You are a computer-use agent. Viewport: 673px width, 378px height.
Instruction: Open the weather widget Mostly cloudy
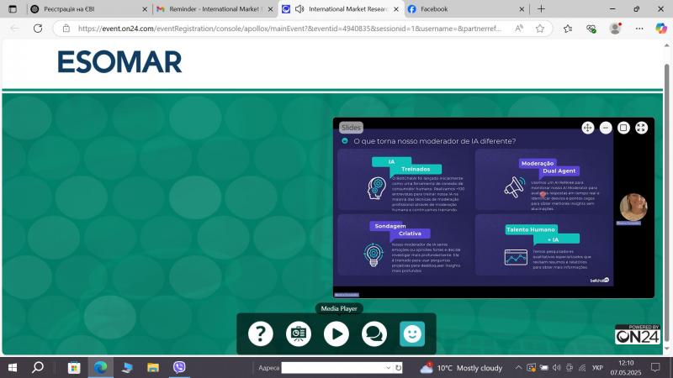(x=461, y=368)
